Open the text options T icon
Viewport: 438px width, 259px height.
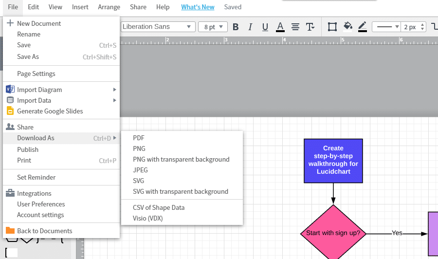pos(310,27)
